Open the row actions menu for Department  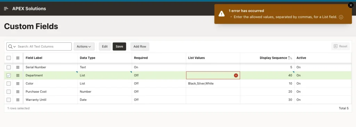[x=18, y=76]
